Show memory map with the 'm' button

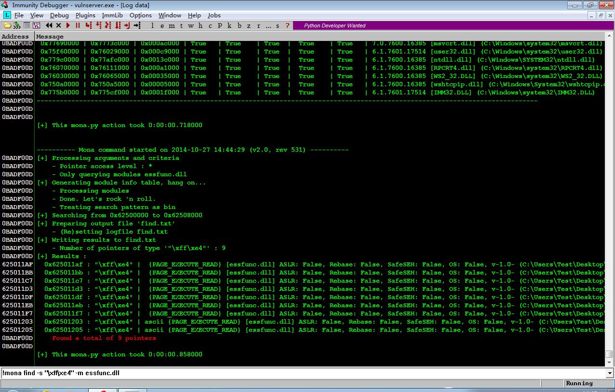(172, 26)
